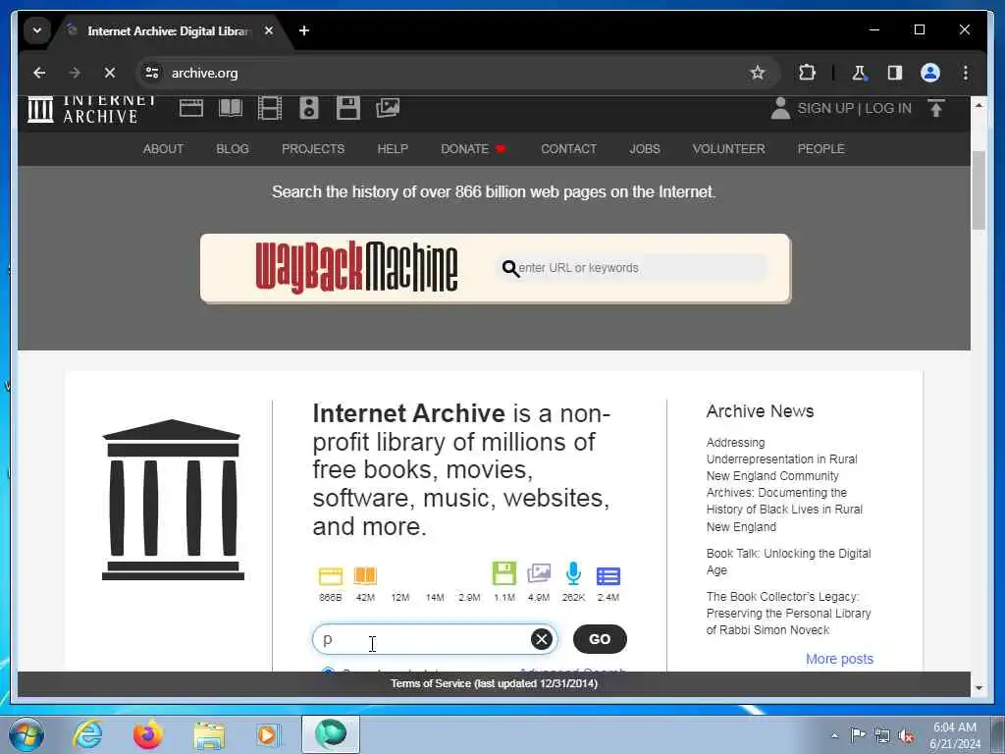1005x754 pixels.
Task: Open Windows Explorer folder in taskbar
Action: coord(209,734)
